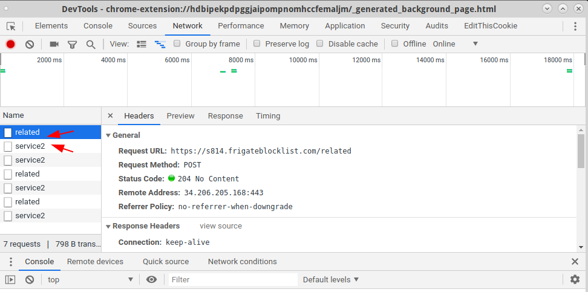This screenshot has width=588, height=292.
Task: Create live expression eye icon
Action: tap(151, 279)
